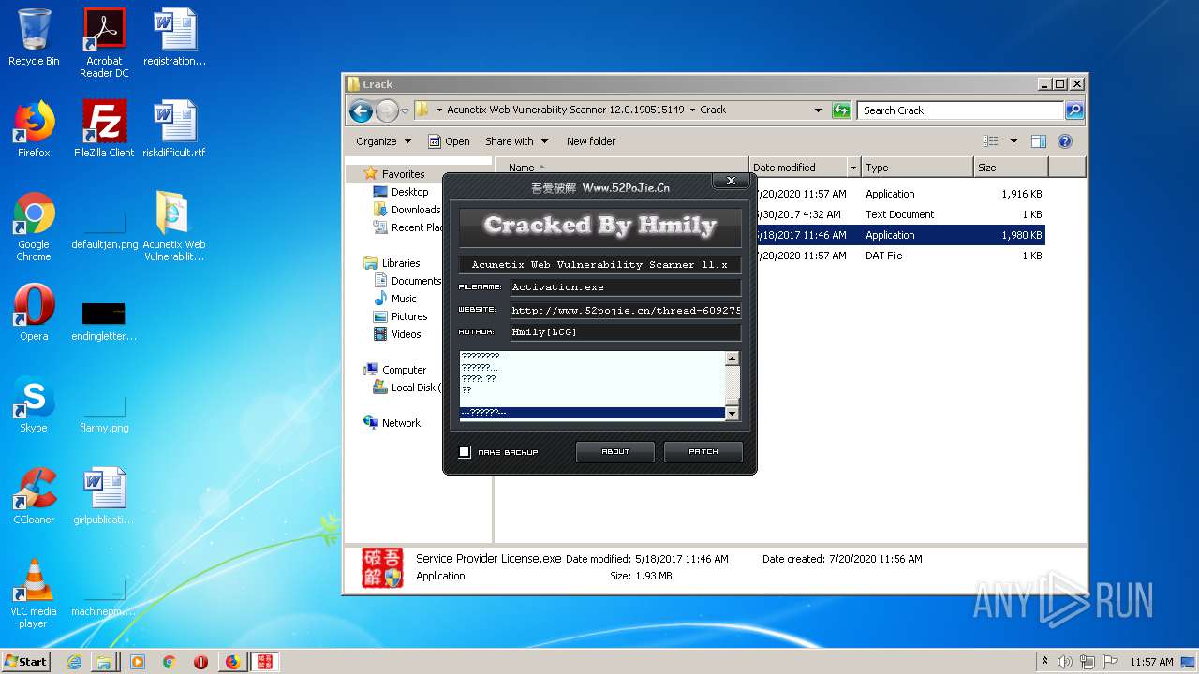Open the Windows Start menu
1199x674 pixels.
pos(26,662)
